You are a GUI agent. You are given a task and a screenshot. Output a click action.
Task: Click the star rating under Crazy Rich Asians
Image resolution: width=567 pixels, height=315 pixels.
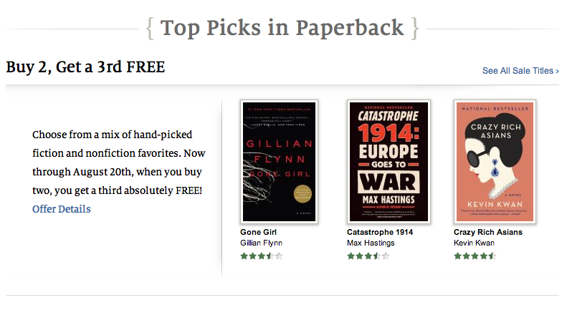pyautogui.click(x=475, y=256)
